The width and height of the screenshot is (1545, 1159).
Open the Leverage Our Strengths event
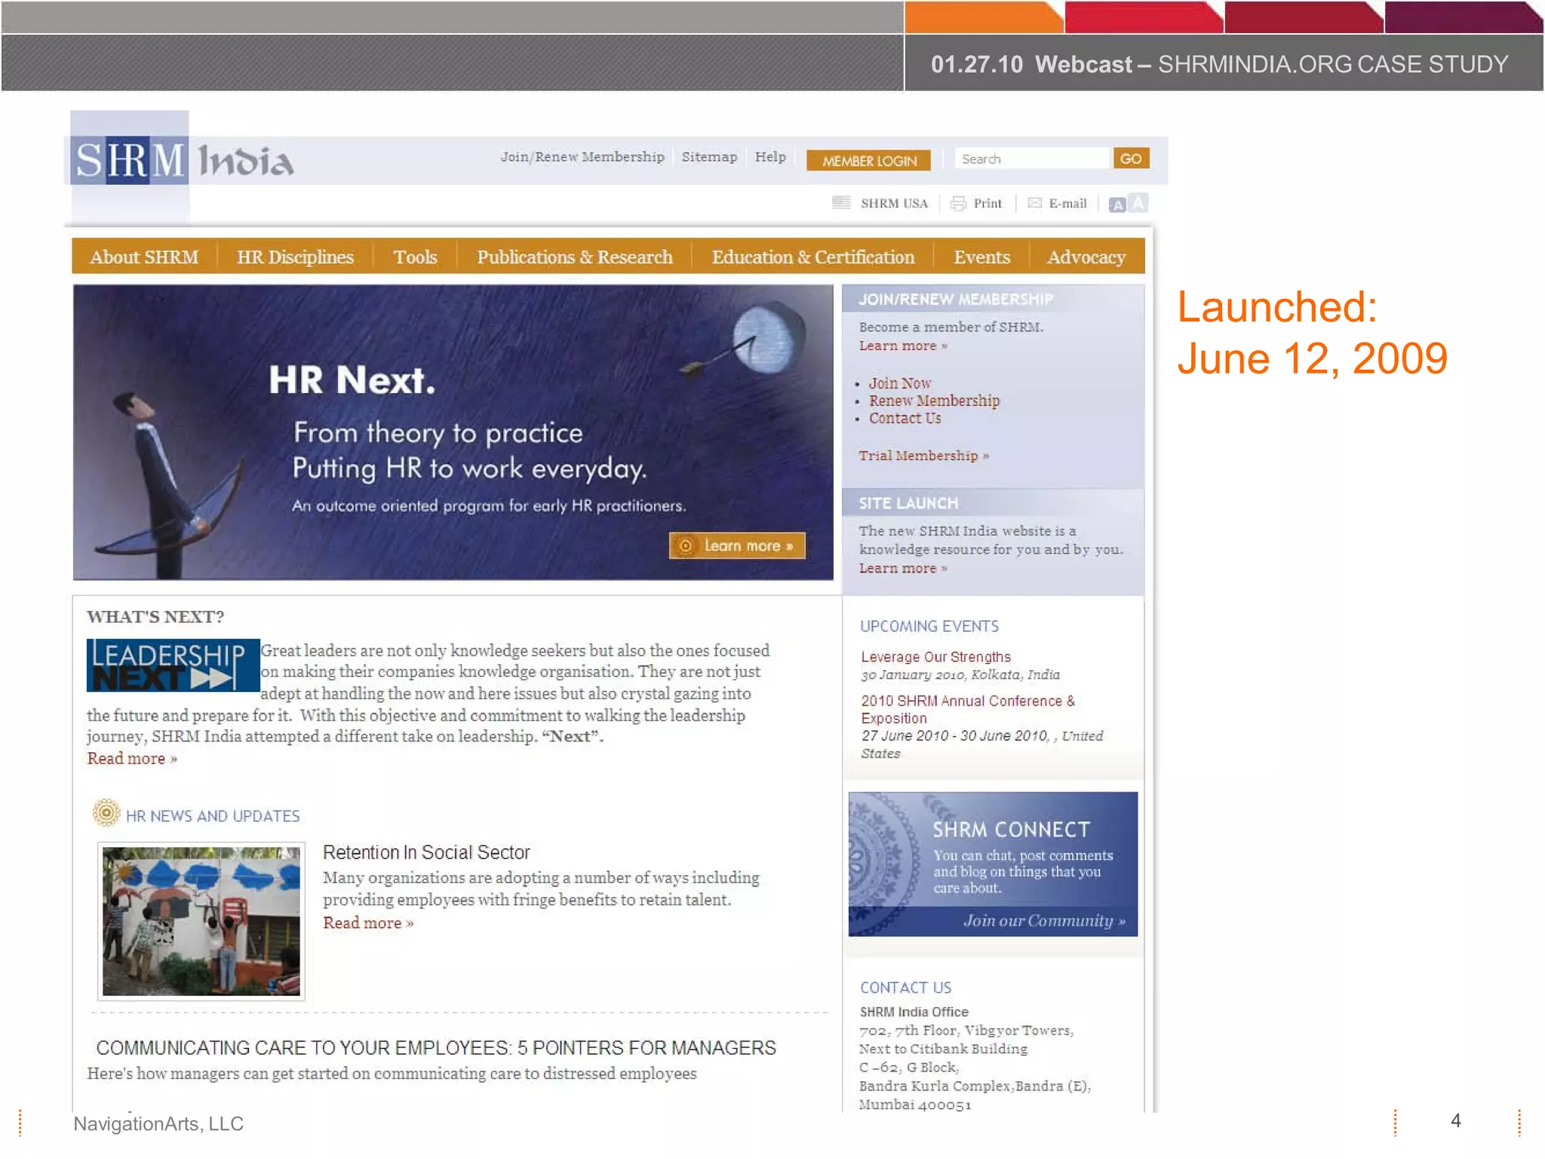click(935, 656)
